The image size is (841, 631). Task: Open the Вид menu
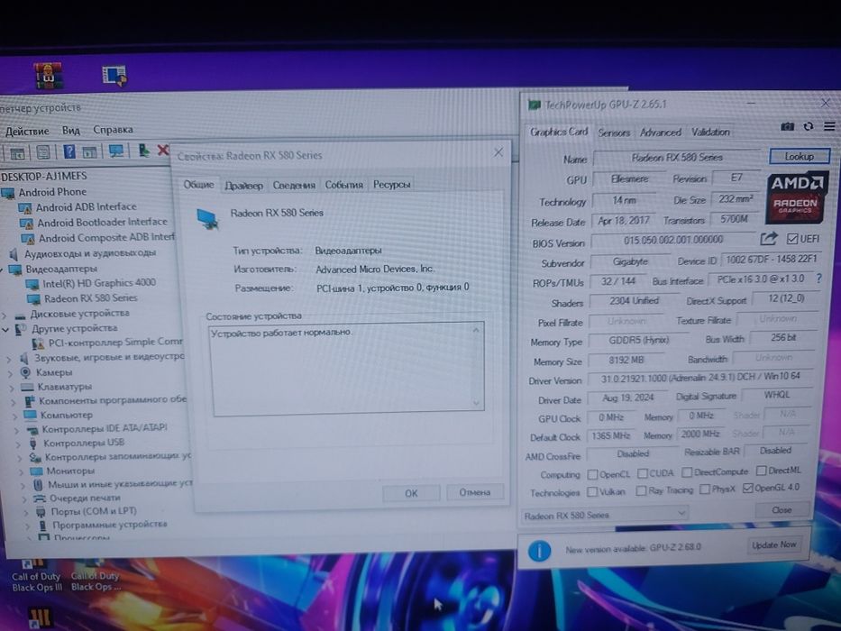tap(71, 131)
